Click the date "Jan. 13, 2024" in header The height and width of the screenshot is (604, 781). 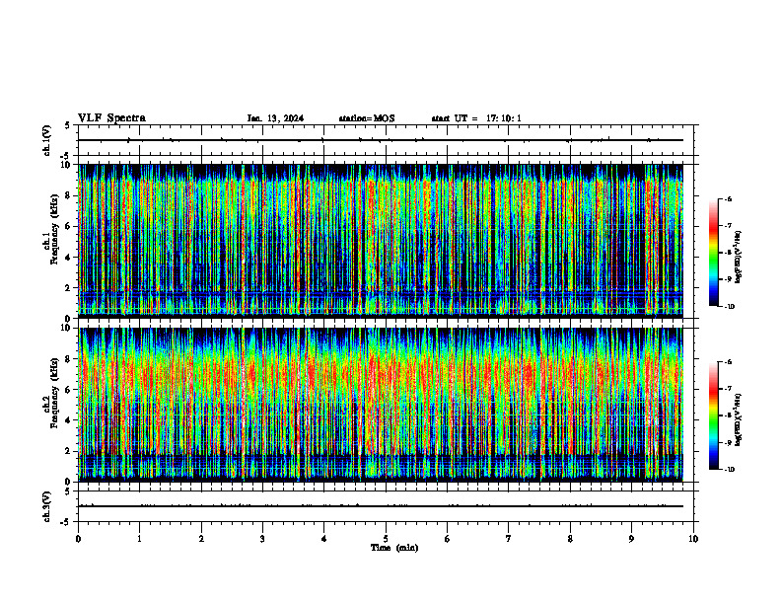[x=275, y=118]
